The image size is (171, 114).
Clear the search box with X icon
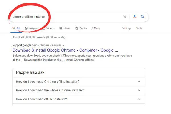click(125, 17)
